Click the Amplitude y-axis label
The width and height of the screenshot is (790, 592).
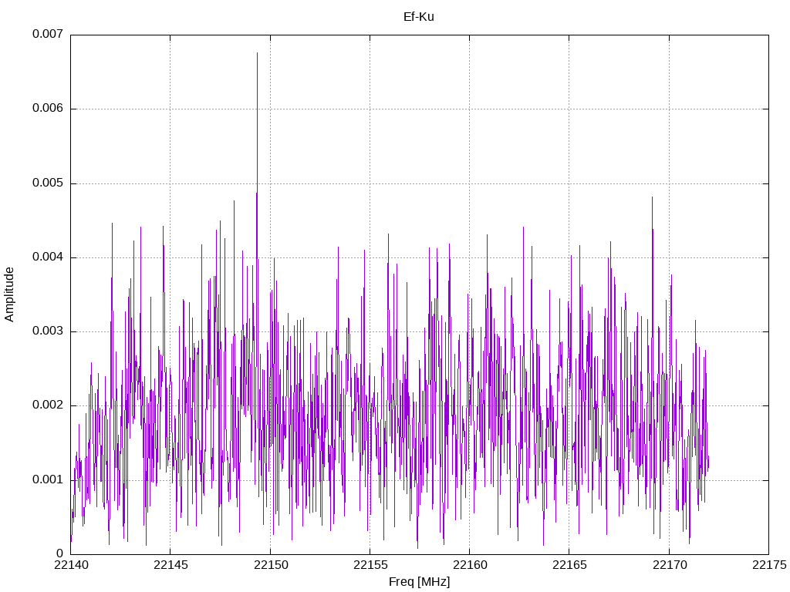(x=9, y=294)
